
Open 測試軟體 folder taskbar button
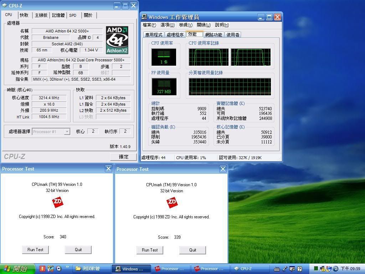click(x=91, y=269)
